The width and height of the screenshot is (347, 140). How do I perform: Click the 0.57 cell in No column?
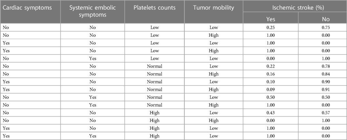click(326, 113)
